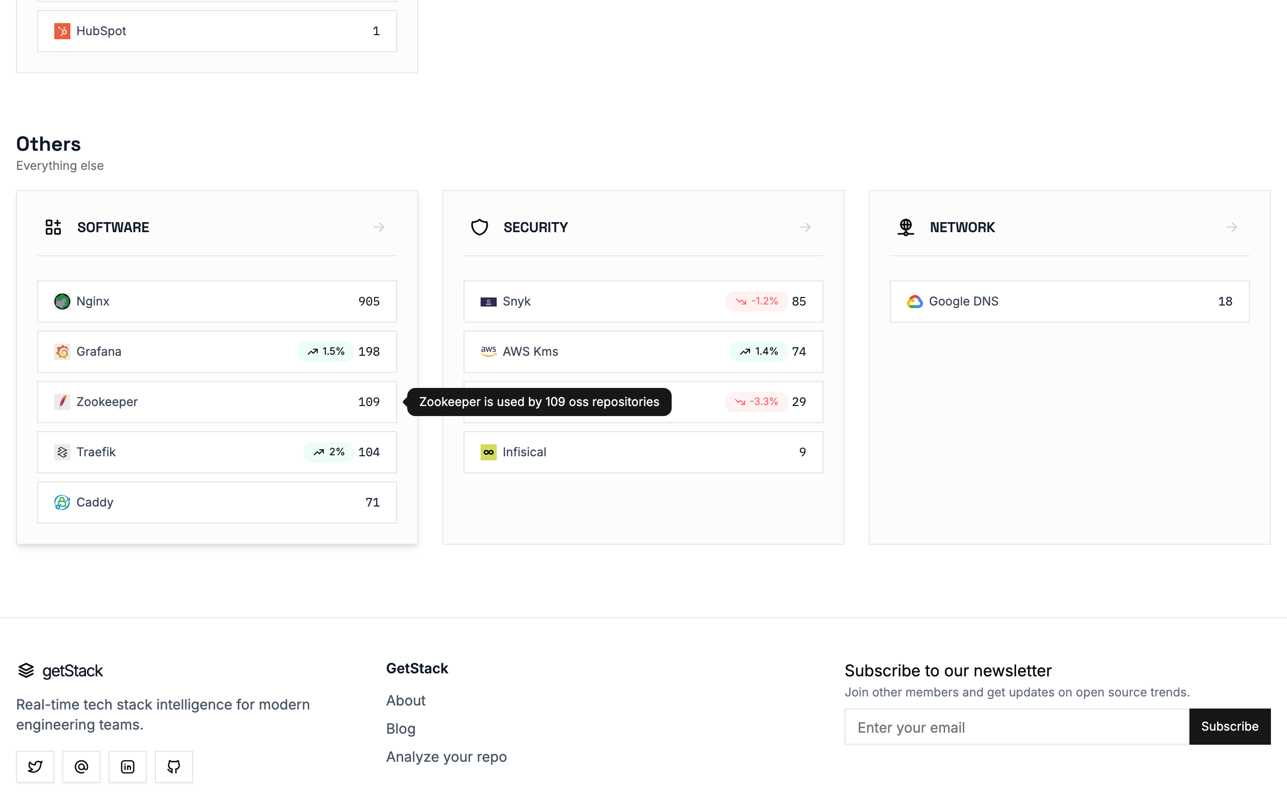
Task: Open Analyze your repo link
Action: pyautogui.click(x=445, y=757)
